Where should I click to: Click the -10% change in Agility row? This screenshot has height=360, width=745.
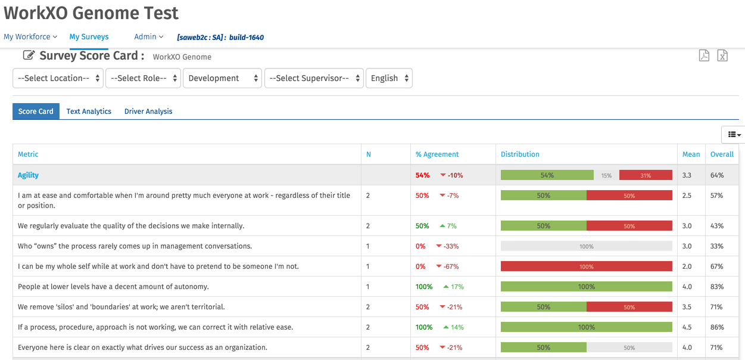point(456,175)
